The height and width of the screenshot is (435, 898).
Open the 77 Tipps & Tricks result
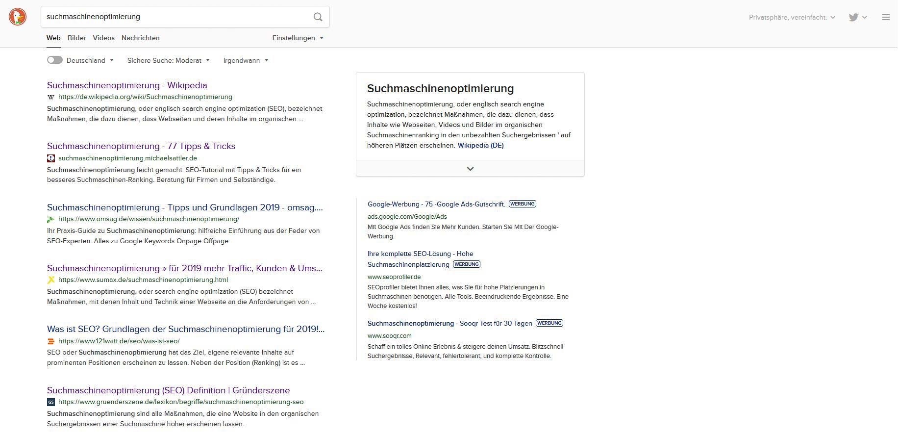[141, 146]
